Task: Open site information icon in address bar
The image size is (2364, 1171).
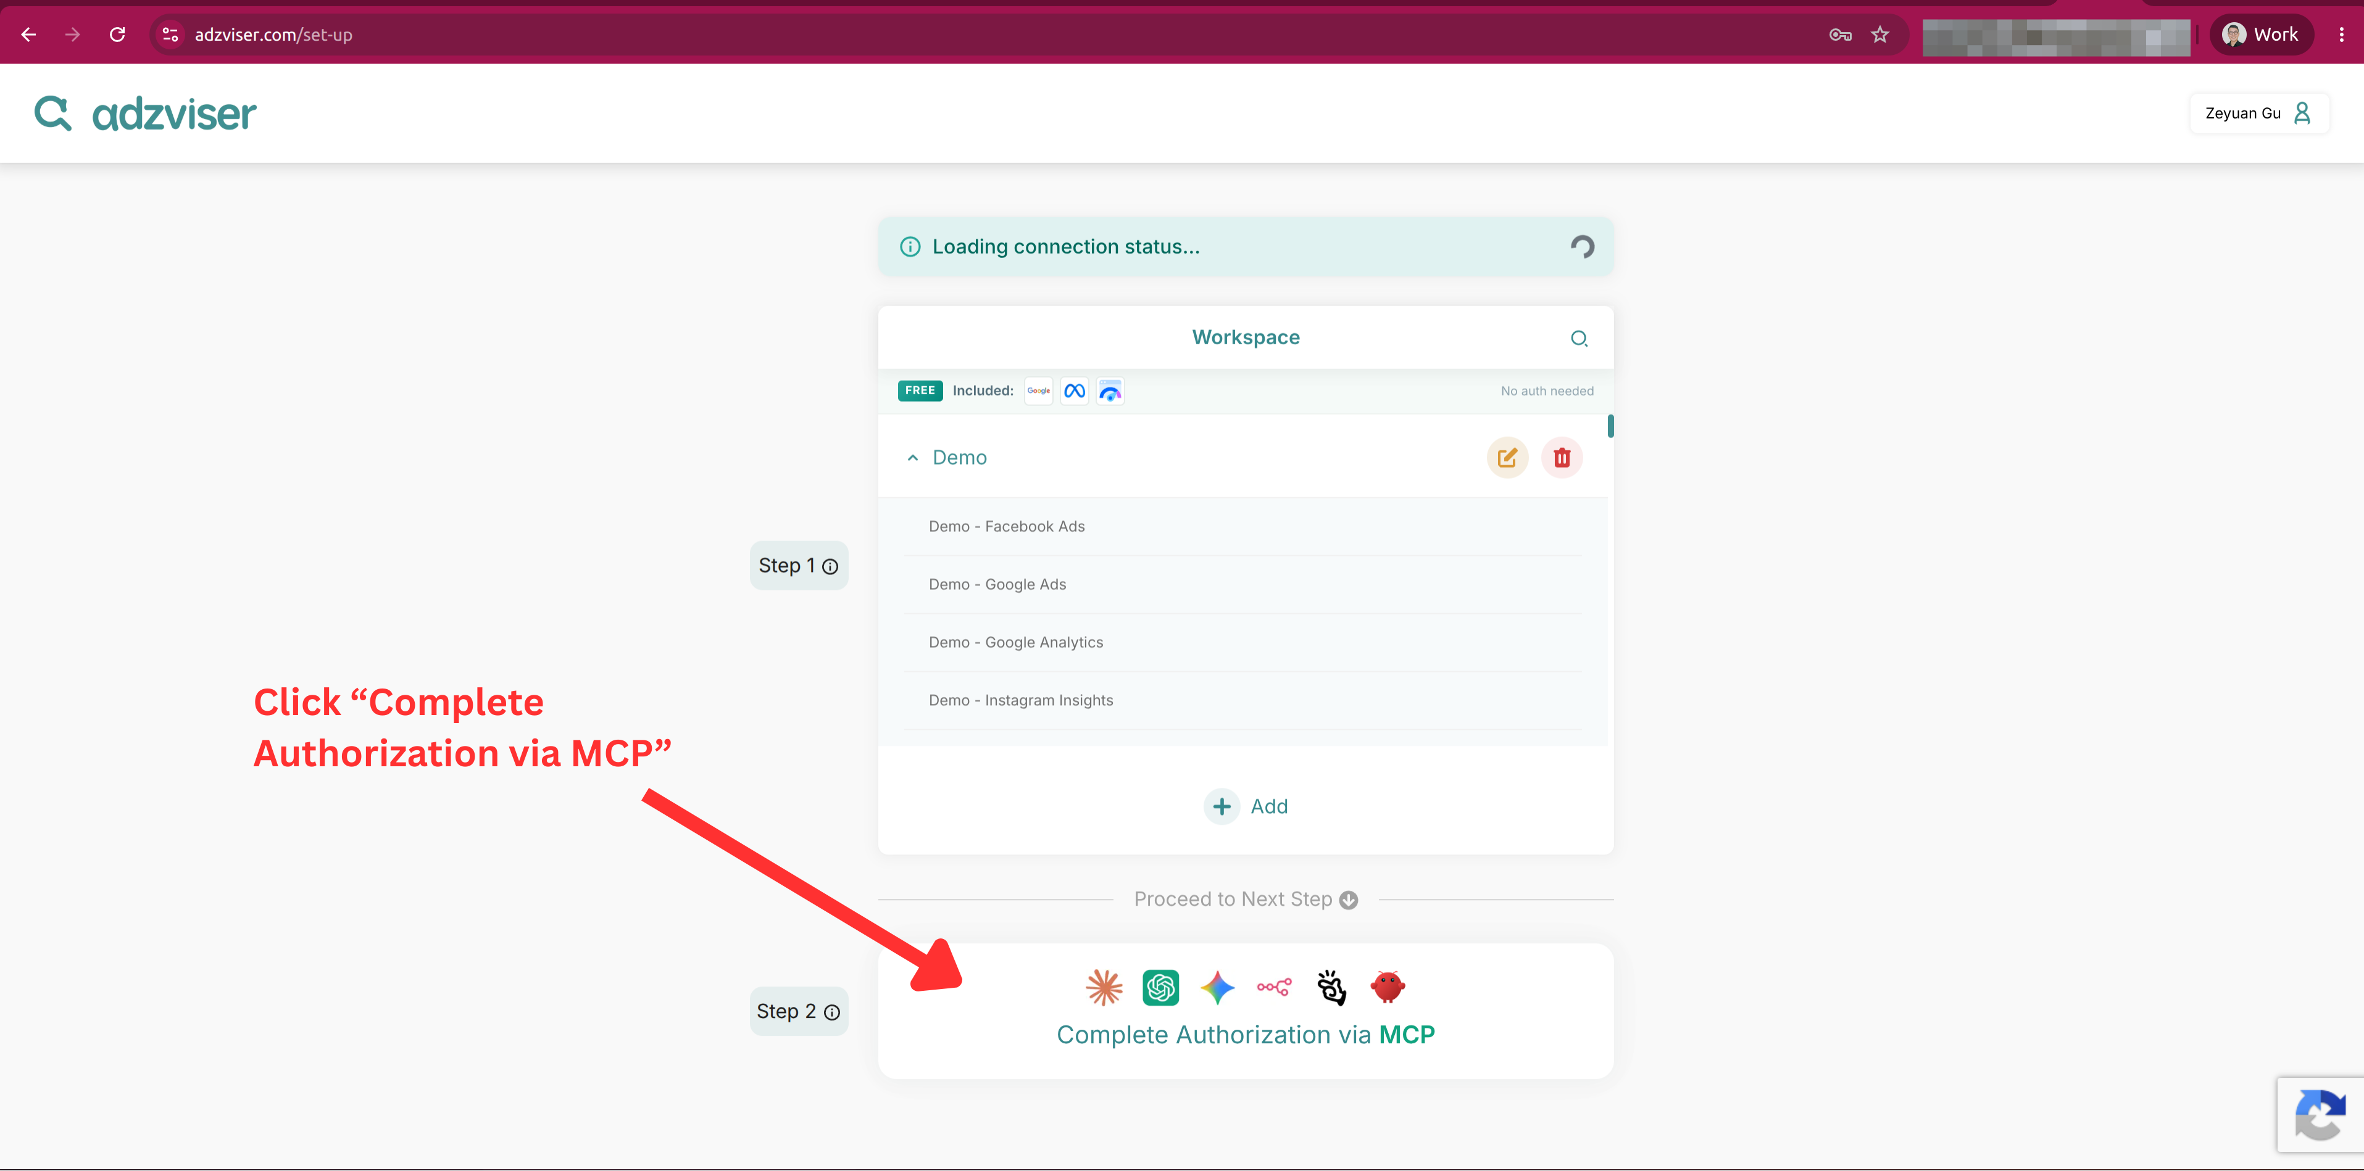Action: tap(170, 35)
